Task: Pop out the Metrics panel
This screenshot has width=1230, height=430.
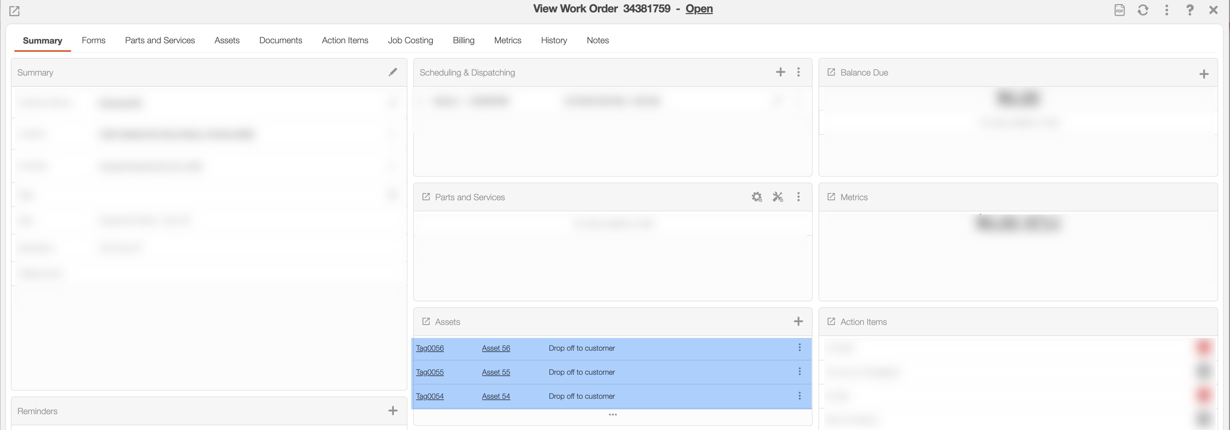Action: pos(831,197)
